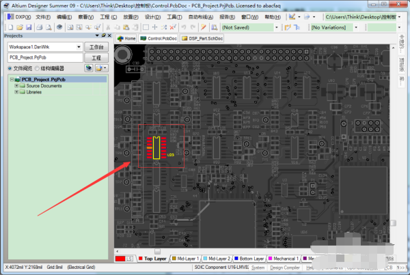Click the PCB_Project.PrjPcb input field
This screenshot has width=410, height=275.
(45, 58)
